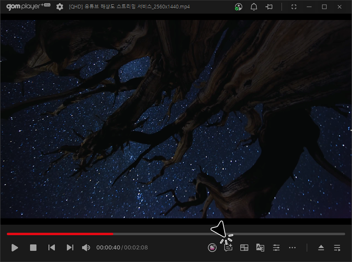Expand the three-dots more options menu
Viewport: 352px width, 262px height.
pyautogui.click(x=292, y=248)
